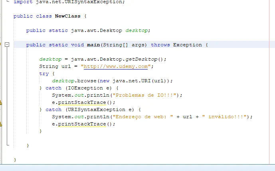
Task: Click the 'browse' method call
Action: pyautogui.click(x=87, y=81)
